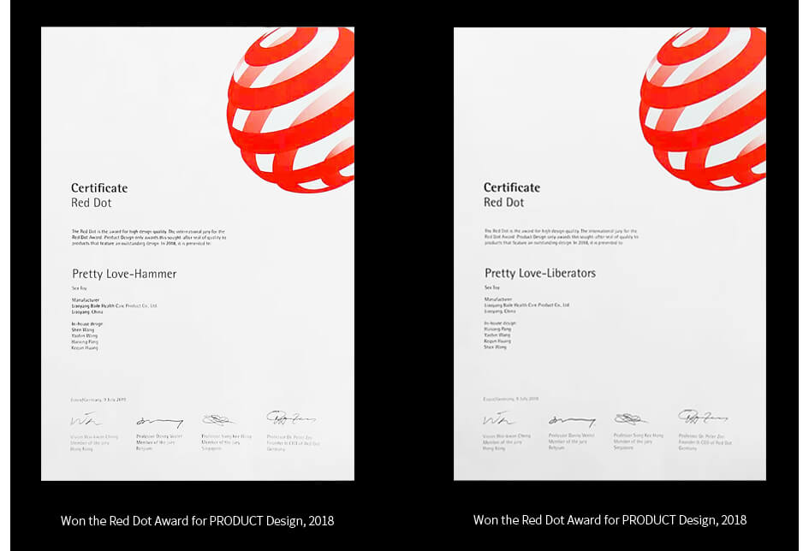The width and height of the screenshot is (809, 551).
Task: Click the Singapore jury member's signature on the left certificate
Action: 219,419
